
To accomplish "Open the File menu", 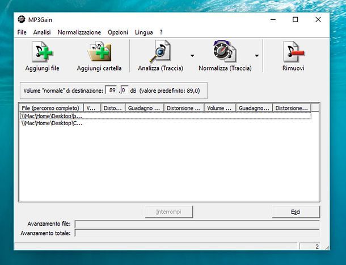I will pyautogui.click(x=22, y=32).
